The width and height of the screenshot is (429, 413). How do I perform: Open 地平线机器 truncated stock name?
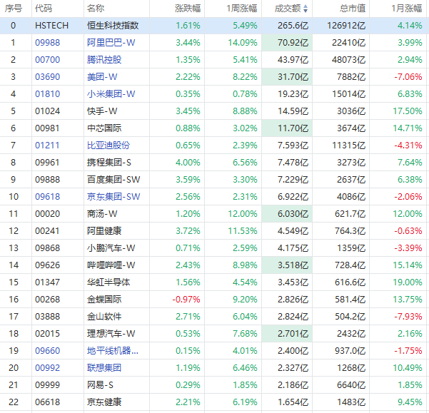pyautogui.click(x=113, y=350)
